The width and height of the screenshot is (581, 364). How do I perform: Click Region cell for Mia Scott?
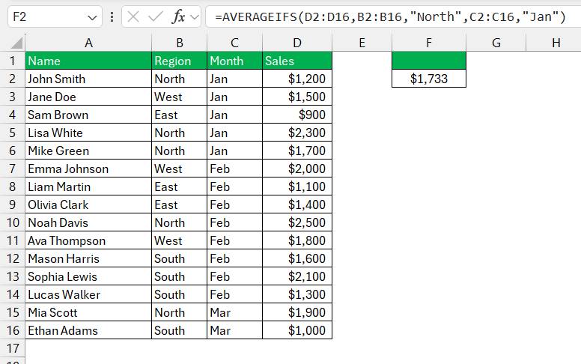[x=180, y=312]
